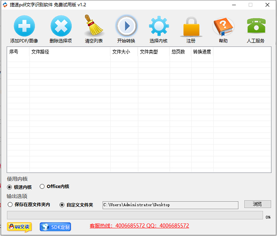The image size is (277, 236).
Task: Open the QQ交谈 chat button
Action: [x=19, y=227]
